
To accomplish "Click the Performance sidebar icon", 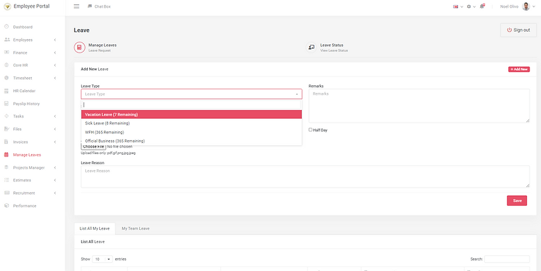I will point(6,205).
